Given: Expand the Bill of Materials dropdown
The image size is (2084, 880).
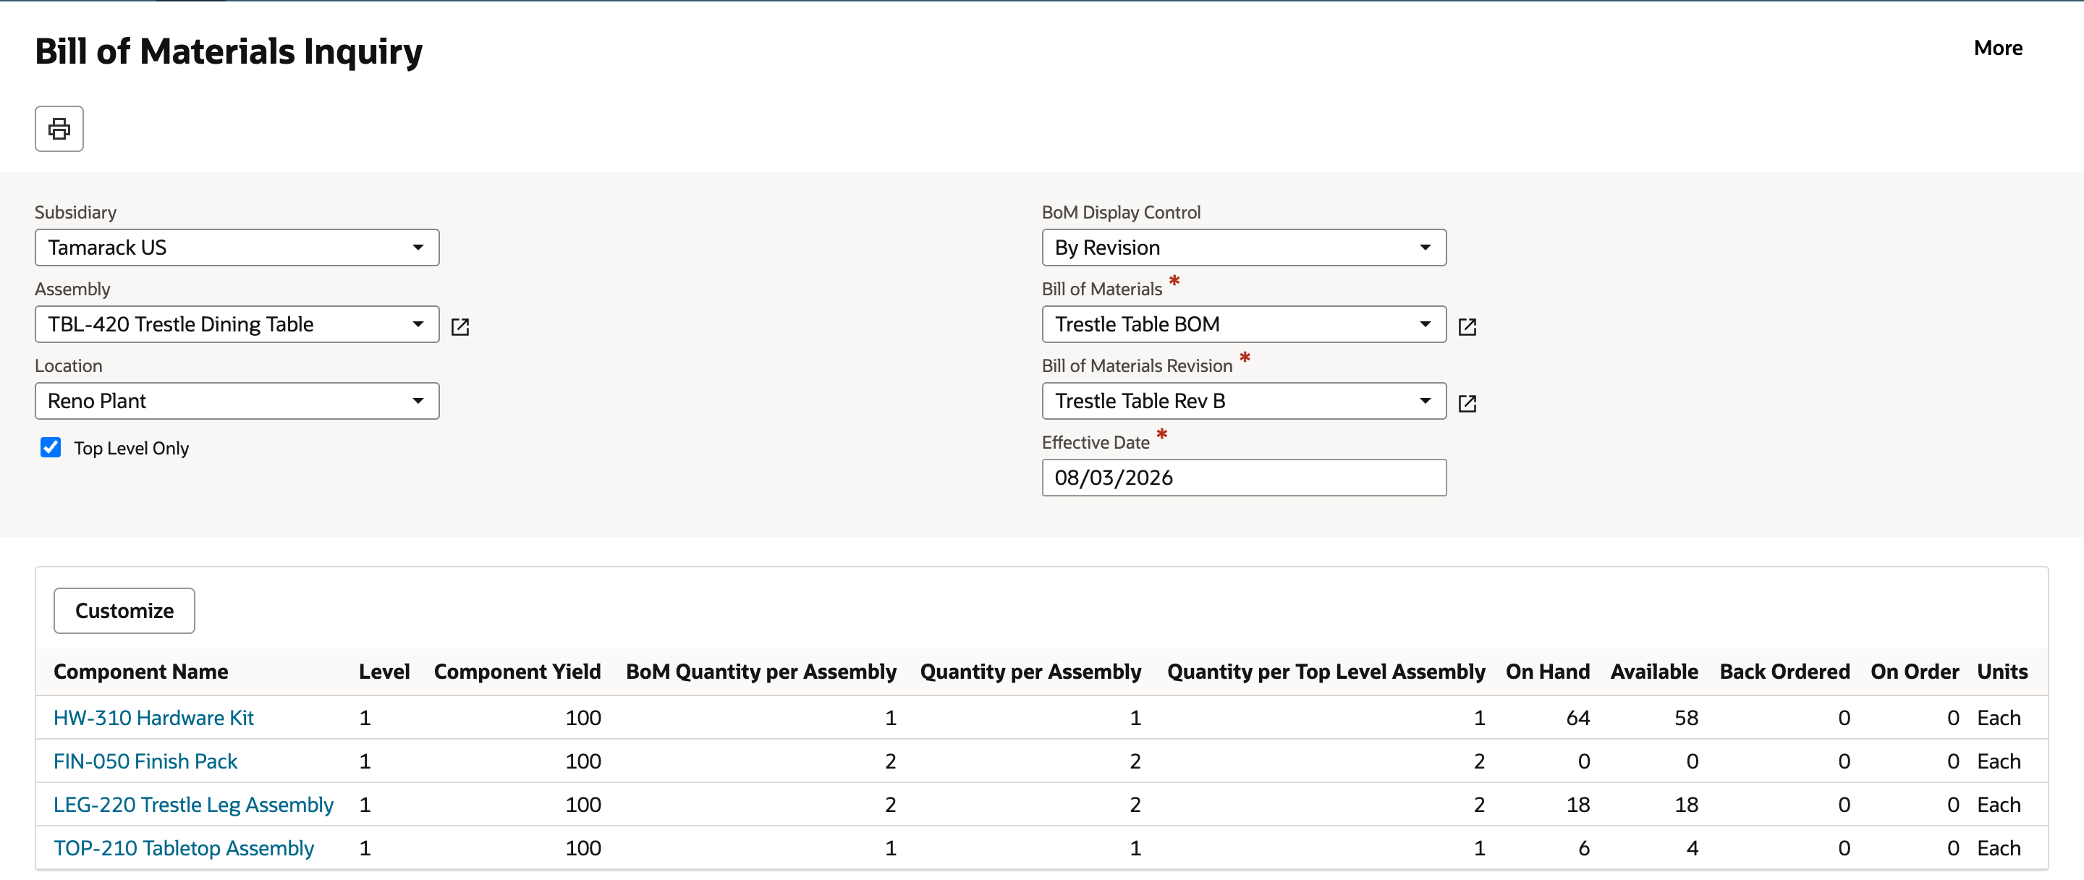Looking at the screenshot, I should (x=1243, y=324).
